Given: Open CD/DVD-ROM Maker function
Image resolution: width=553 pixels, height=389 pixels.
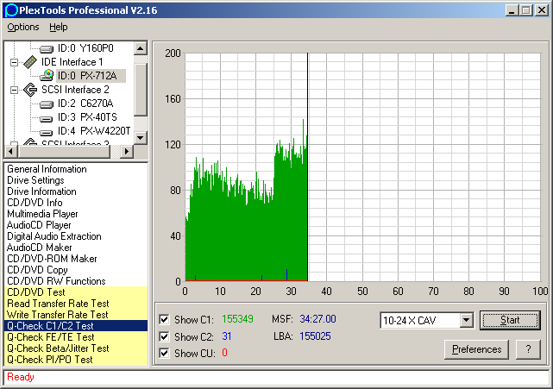Looking at the screenshot, I should coord(52,259).
